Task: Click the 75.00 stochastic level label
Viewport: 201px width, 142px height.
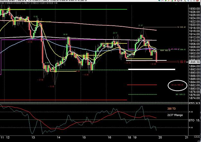Action: tap(191, 128)
